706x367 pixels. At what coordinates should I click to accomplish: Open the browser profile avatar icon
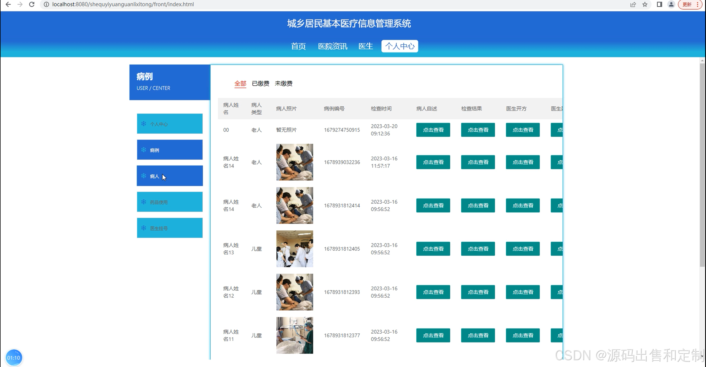[671, 4]
